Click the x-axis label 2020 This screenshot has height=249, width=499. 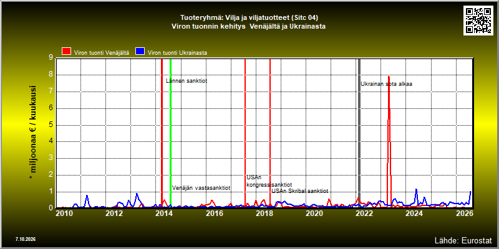coord(314,213)
